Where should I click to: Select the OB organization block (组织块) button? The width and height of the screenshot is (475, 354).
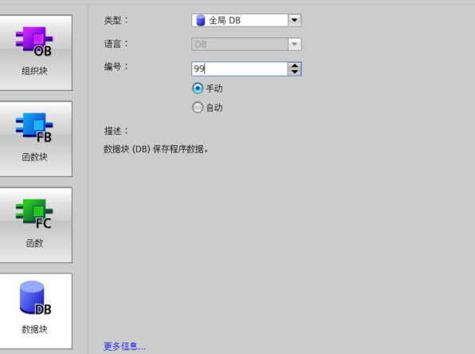click(36, 53)
